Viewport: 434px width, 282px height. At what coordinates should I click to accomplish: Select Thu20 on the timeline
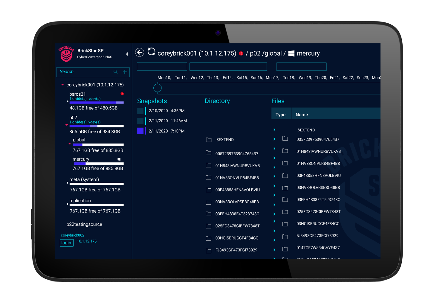(321, 78)
